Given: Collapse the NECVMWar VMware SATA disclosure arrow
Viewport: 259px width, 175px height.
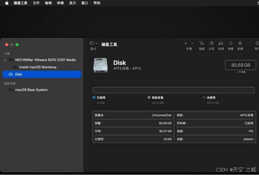Looking at the screenshot, I should pos(5,60).
